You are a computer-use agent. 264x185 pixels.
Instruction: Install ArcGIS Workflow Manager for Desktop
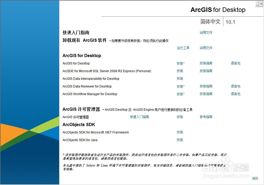click(x=181, y=94)
